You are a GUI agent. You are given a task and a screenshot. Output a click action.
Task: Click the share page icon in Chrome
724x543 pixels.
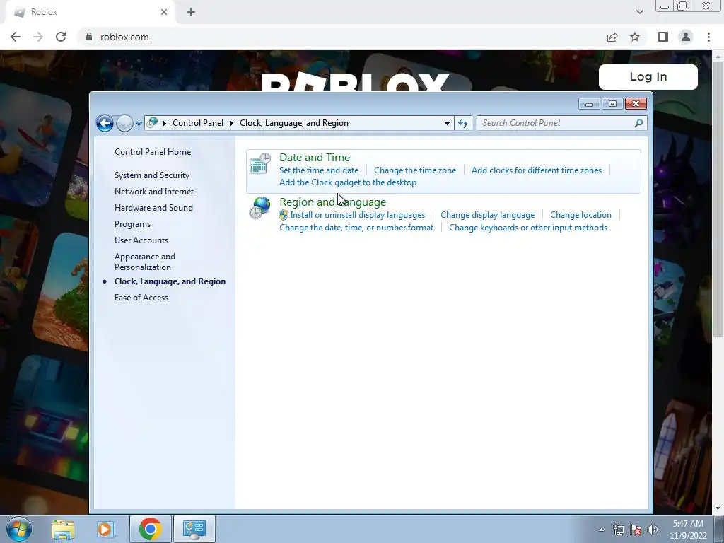[612, 37]
